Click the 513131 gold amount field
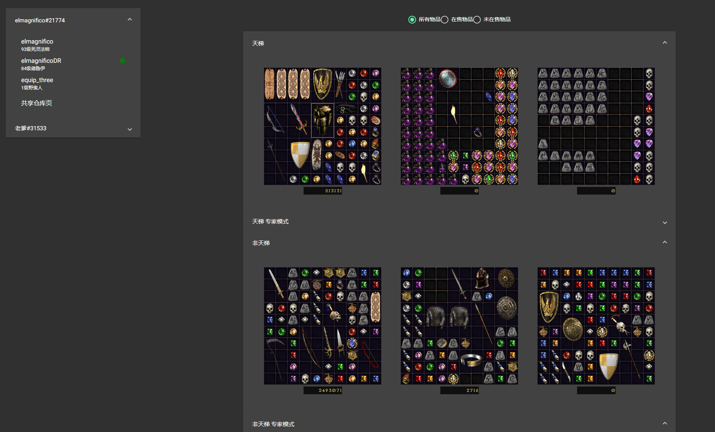Image resolution: width=715 pixels, height=432 pixels. click(323, 191)
